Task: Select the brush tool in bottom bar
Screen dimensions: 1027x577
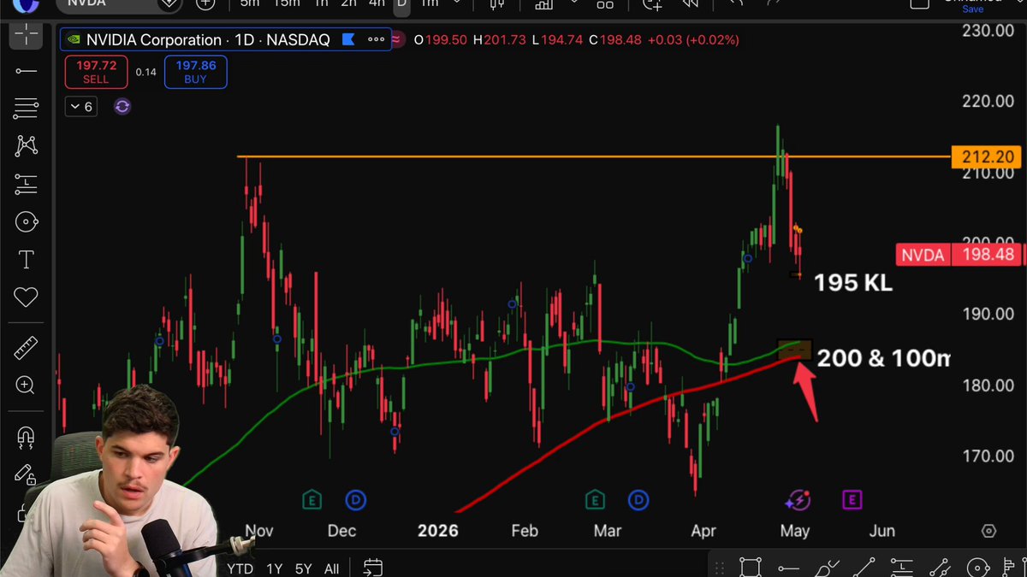Action: 826,568
